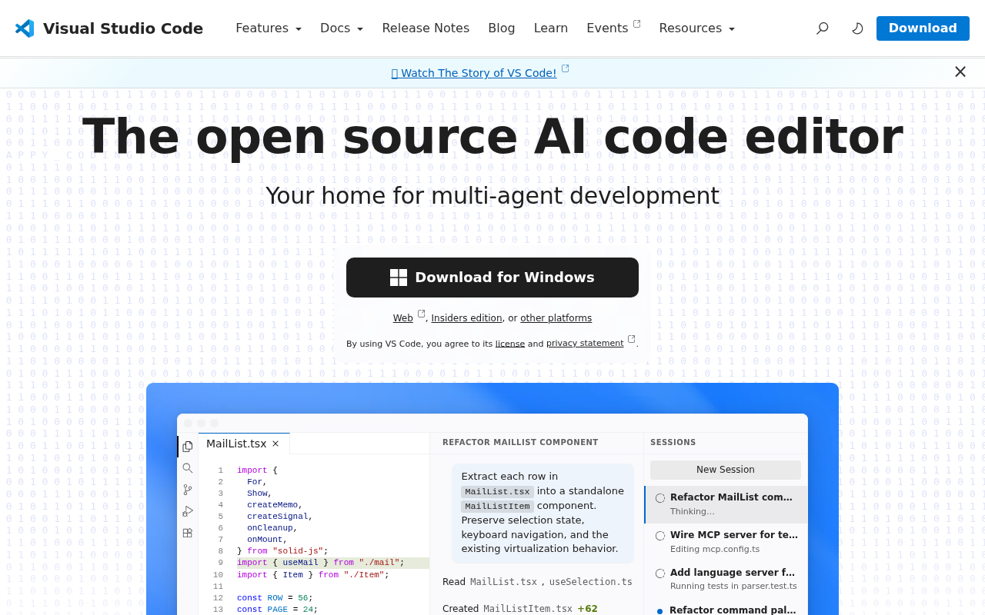Expand the Docs dropdown menu
Image resolution: width=985 pixels, height=615 pixels.
(x=342, y=28)
